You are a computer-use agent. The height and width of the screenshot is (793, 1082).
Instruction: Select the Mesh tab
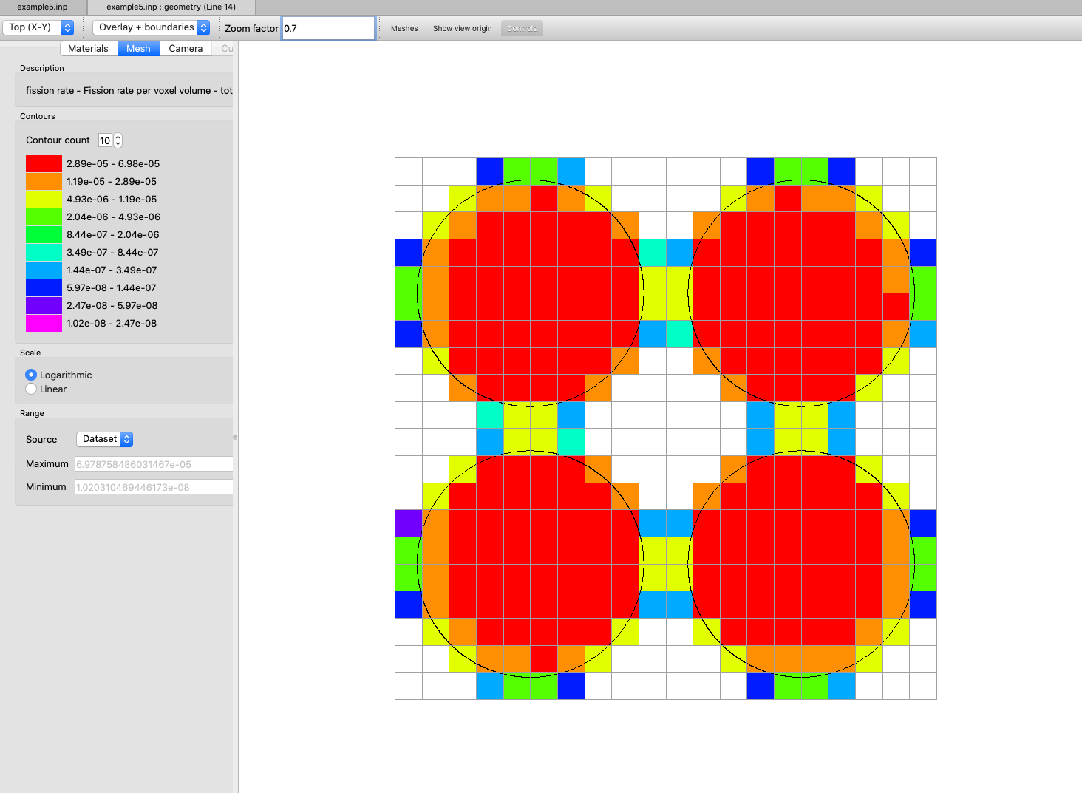(x=138, y=49)
